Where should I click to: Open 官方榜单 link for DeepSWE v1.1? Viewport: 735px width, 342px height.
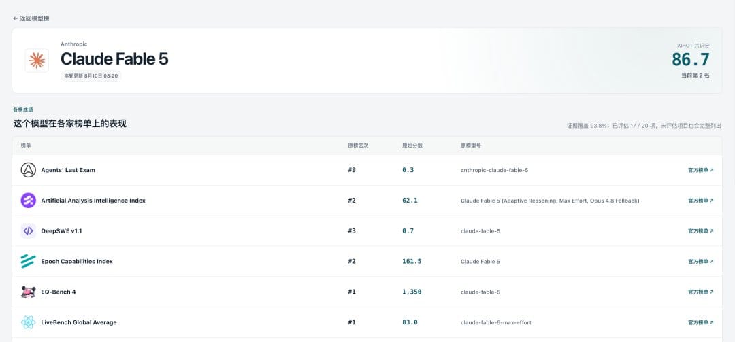click(701, 231)
